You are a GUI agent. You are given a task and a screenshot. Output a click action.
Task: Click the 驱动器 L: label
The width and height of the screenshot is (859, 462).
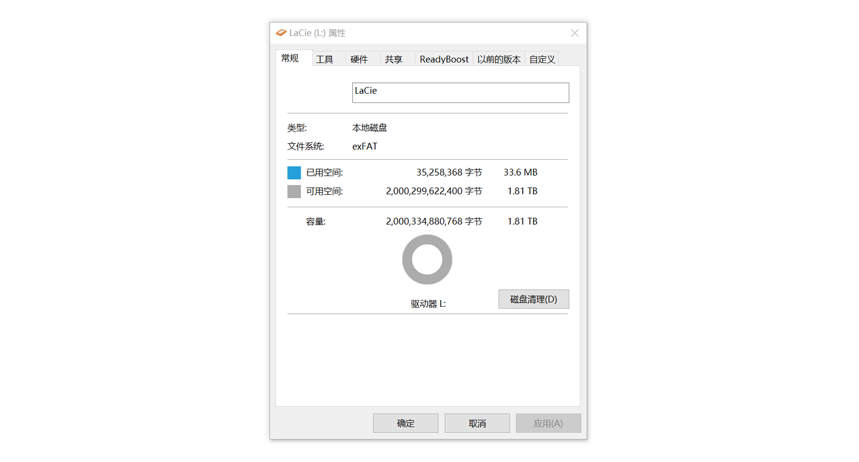coord(428,304)
